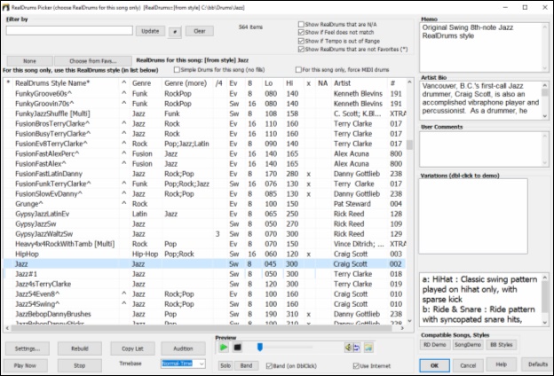This screenshot has height=376, width=554.
Task: Sort by the Lo tempo column header
Action: 272,83
